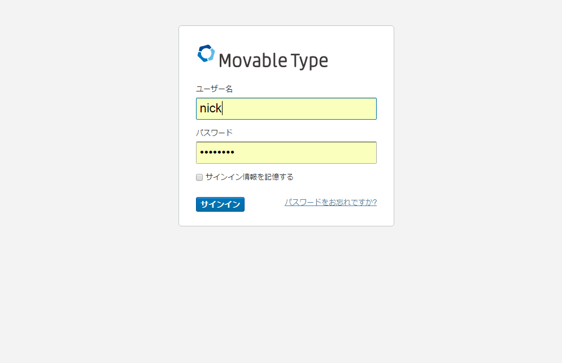Click the Movable Type hexagon logo icon
This screenshot has width=562, height=363.
point(206,54)
